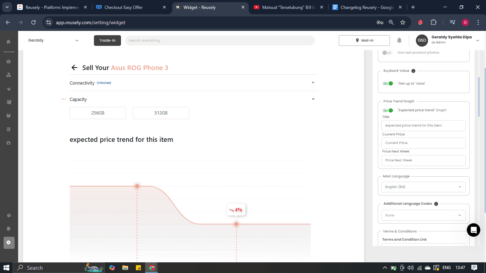Switch to the Checkout Easy Offer tab
486x273 pixels.
point(131,7)
